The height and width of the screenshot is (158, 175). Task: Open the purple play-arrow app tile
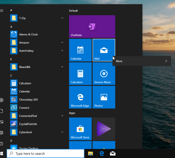coord(104,129)
